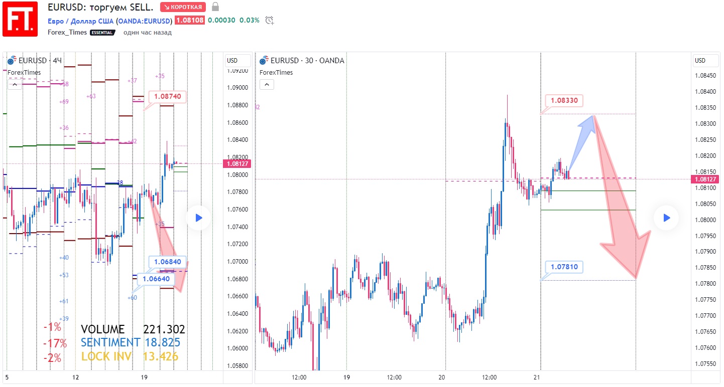This screenshot has height=387, width=724.
Task: Click the lock icon beside the КОРОТКАЯ badge
Action: coord(215,7)
